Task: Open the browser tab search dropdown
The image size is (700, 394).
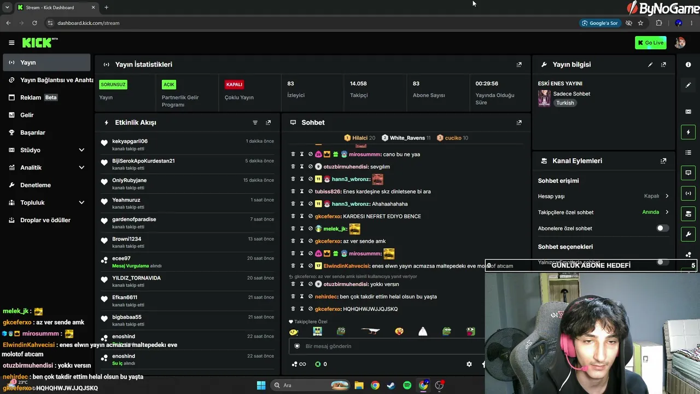Action: (x=7, y=7)
